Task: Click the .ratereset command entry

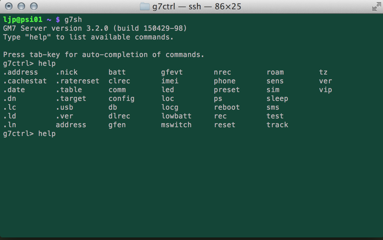Action: 77,81
